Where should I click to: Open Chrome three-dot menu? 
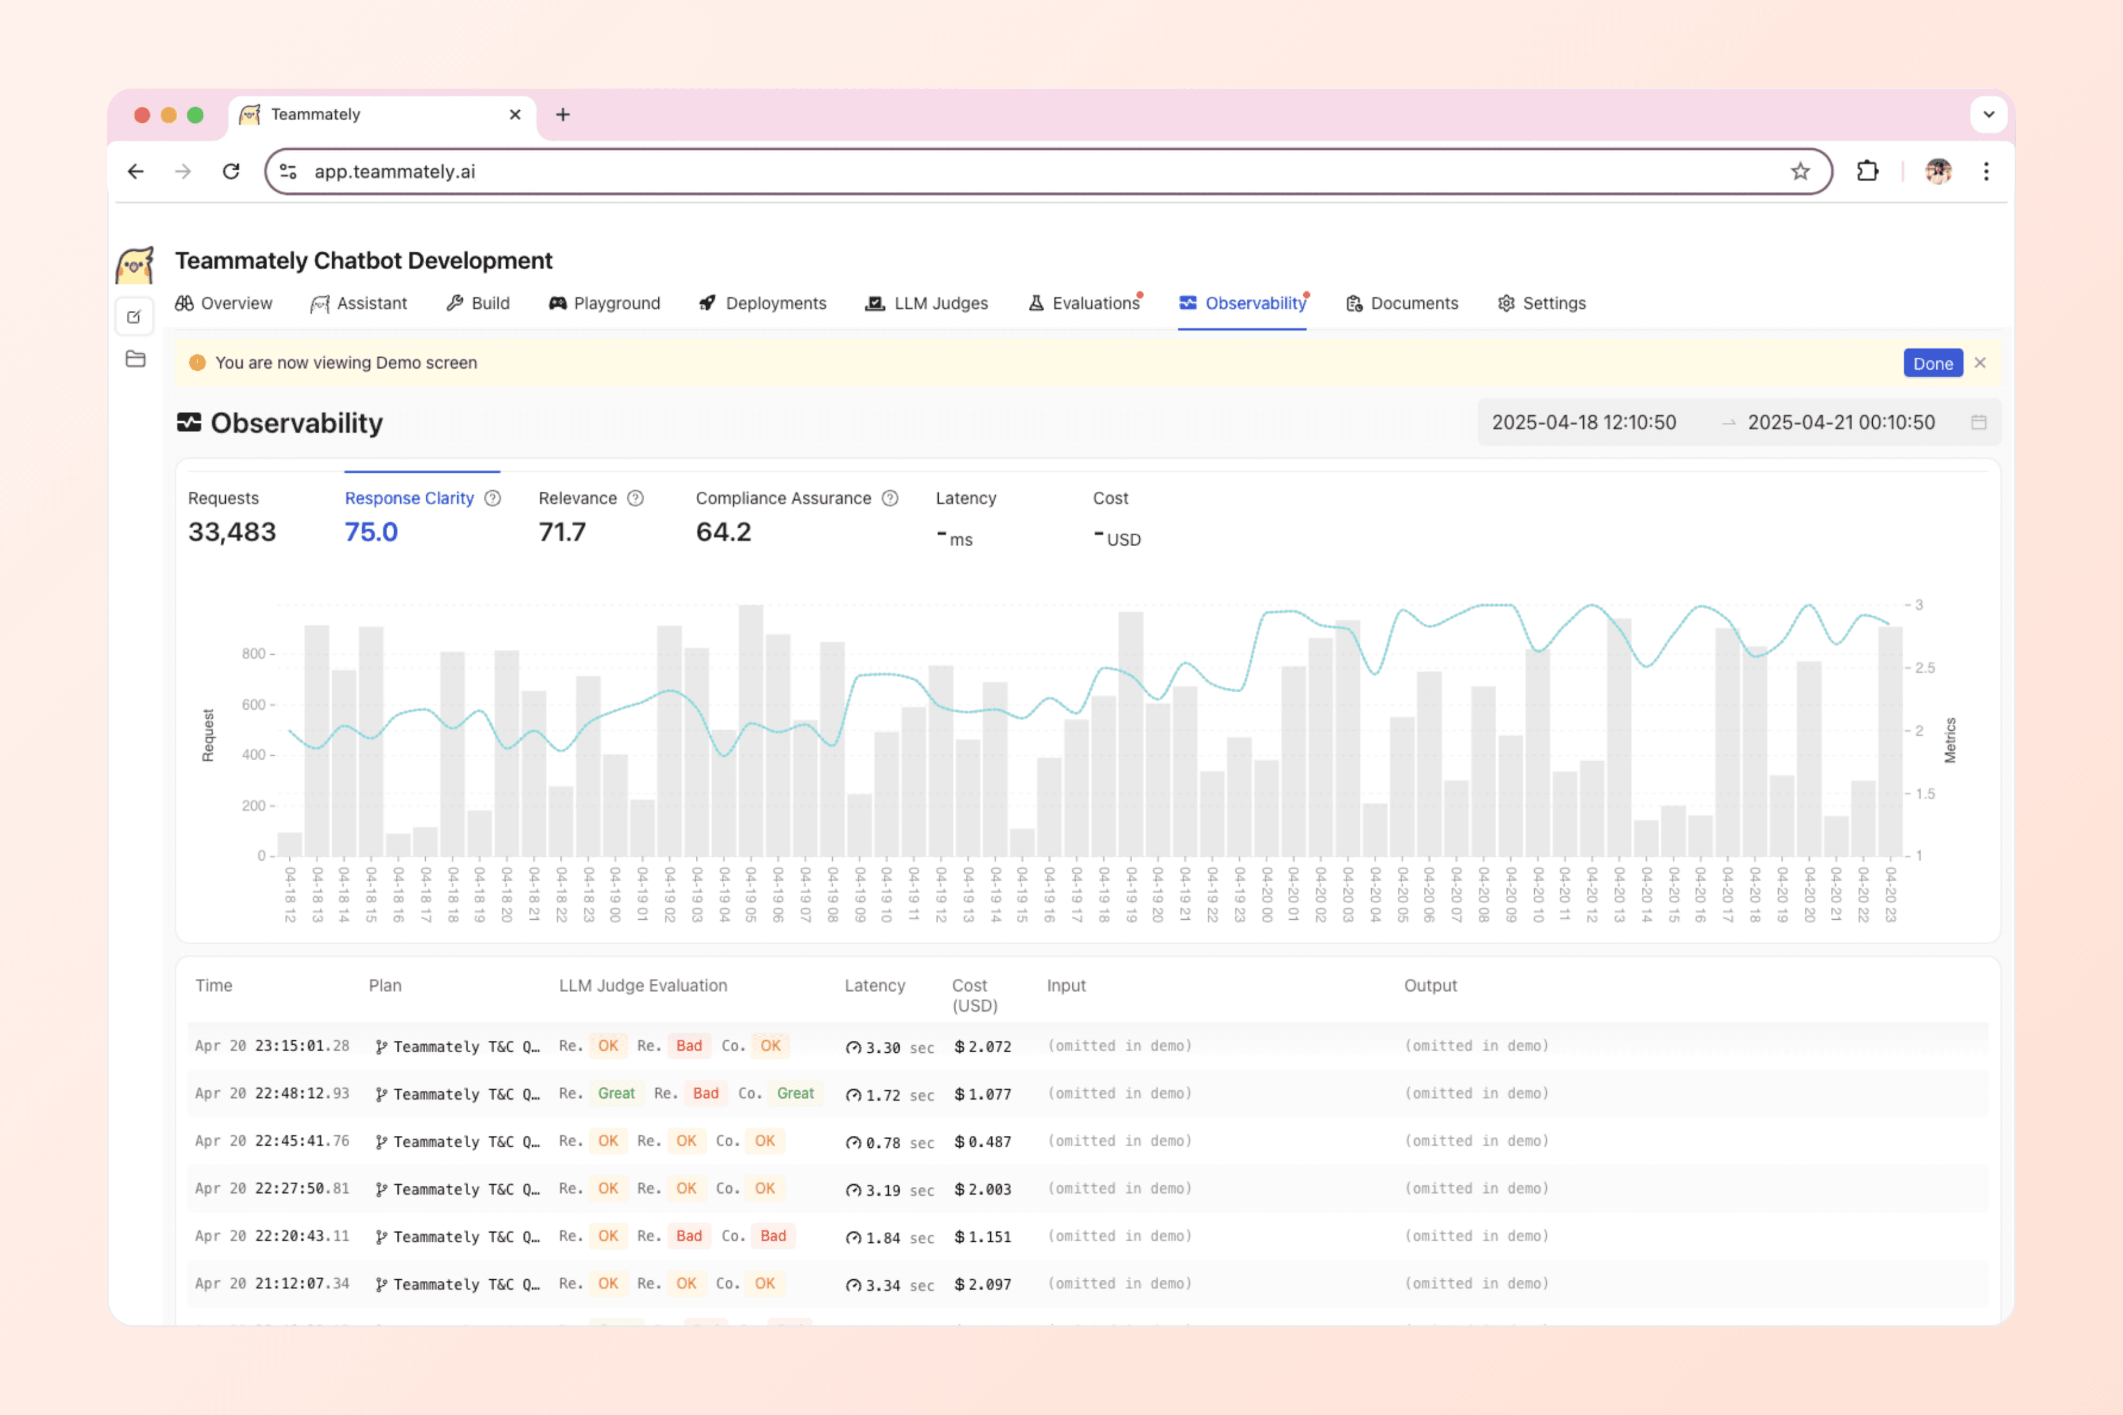tap(1986, 171)
